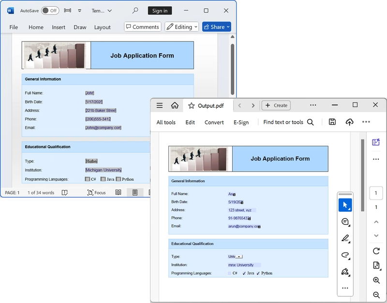Click the touch/mouse mode icon in Word title bar
The width and height of the screenshot is (387, 303).
68,10
